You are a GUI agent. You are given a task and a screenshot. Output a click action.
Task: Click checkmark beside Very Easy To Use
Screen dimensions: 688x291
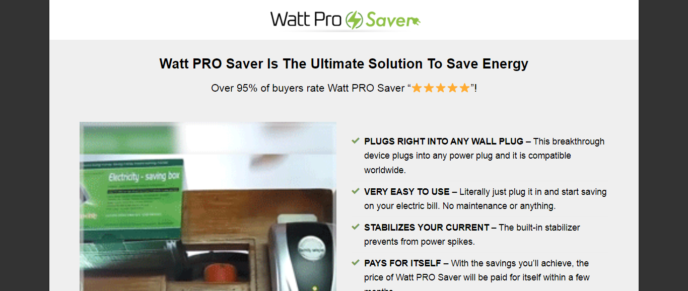356,191
